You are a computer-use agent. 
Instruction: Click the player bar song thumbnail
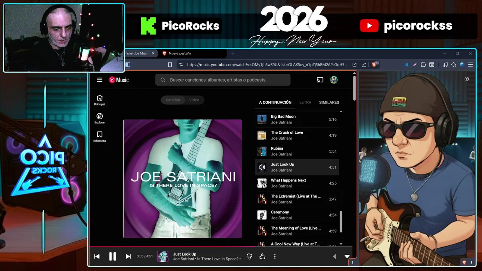pos(163,256)
